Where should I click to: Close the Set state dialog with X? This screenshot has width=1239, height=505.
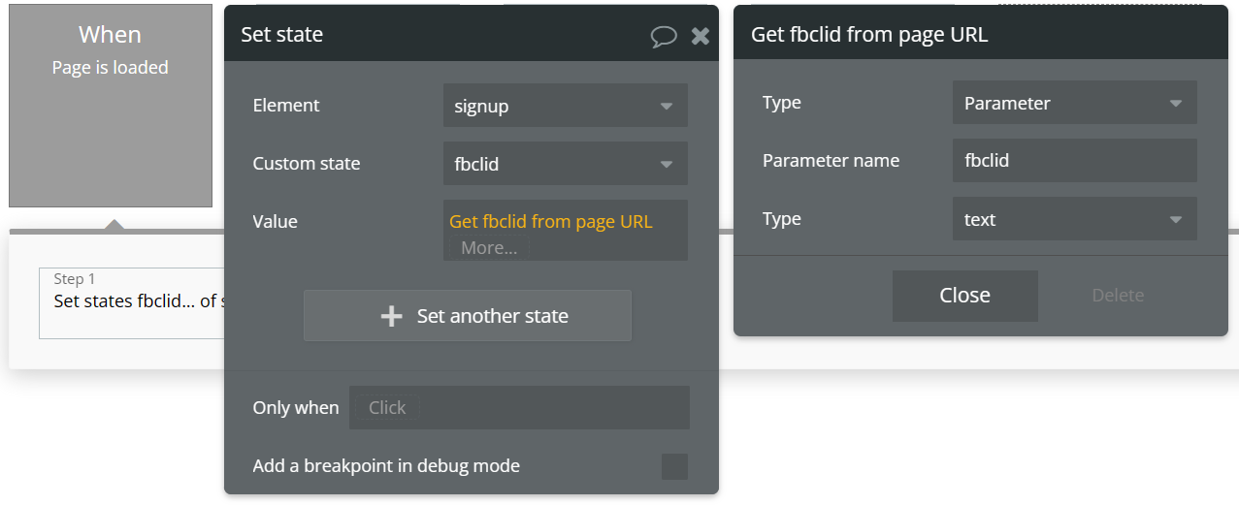[x=701, y=36]
